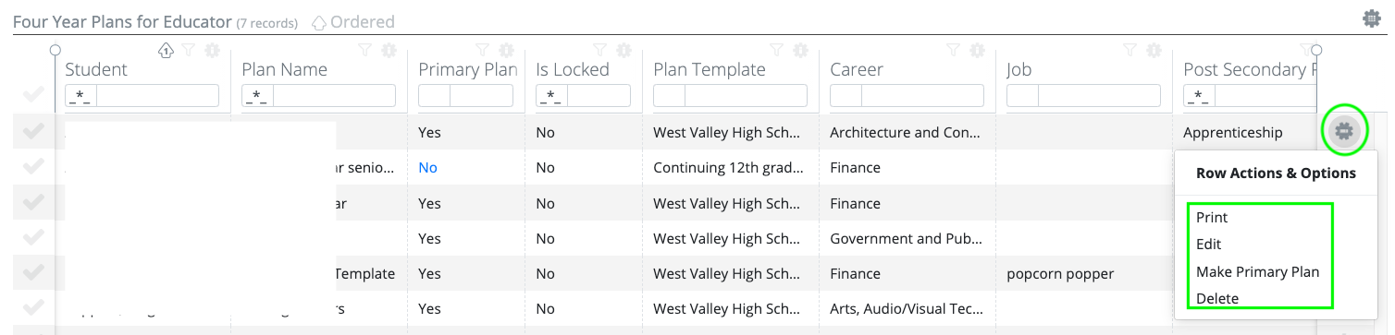
Task: Click the filter icon on the Is Locked column
Action: [x=599, y=50]
